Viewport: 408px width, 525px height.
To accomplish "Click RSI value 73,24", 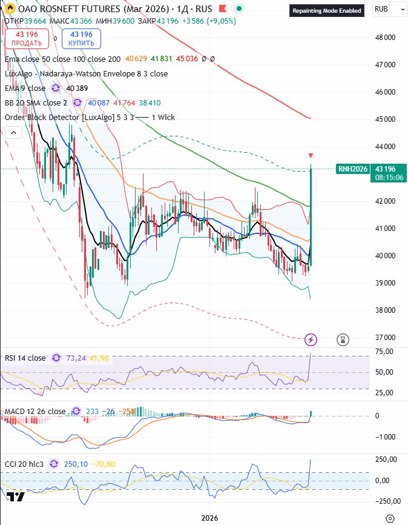I will pos(76,358).
